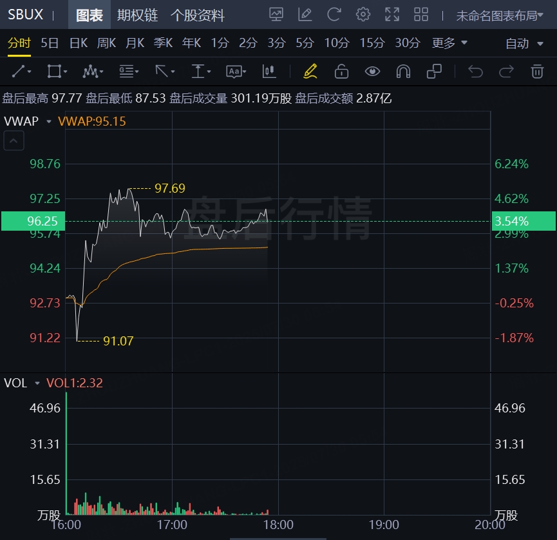This screenshot has height=540, width=557.
Task: Toggle the drawing lock icon
Action: 341,71
